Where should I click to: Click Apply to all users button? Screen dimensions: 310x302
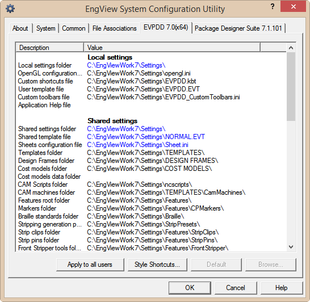click(90, 265)
